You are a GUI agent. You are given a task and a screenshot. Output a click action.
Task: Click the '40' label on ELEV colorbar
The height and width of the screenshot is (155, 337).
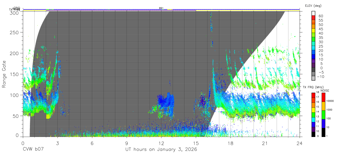pyautogui.click(x=321, y=33)
